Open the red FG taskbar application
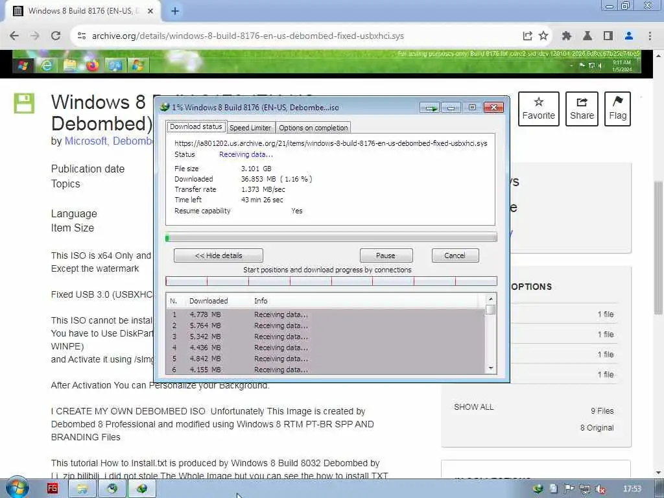The width and height of the screenshot is (664, 498). pos(53,488)
